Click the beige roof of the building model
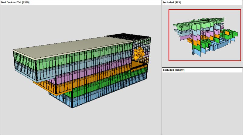 click(73, 47)
